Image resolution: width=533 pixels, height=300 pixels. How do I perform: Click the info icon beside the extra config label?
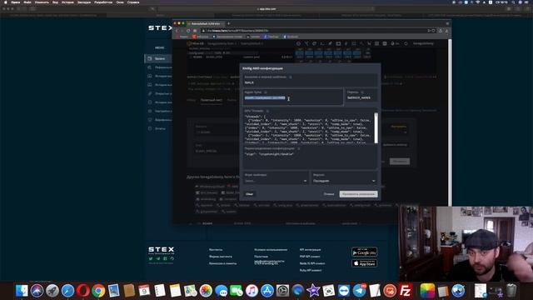click(x=298, y=148)
